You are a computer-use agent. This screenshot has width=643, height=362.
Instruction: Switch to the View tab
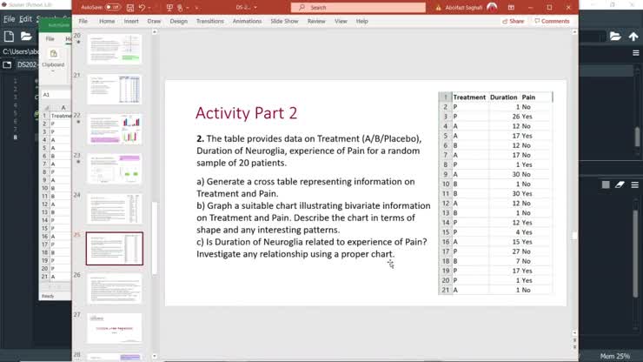341,21
